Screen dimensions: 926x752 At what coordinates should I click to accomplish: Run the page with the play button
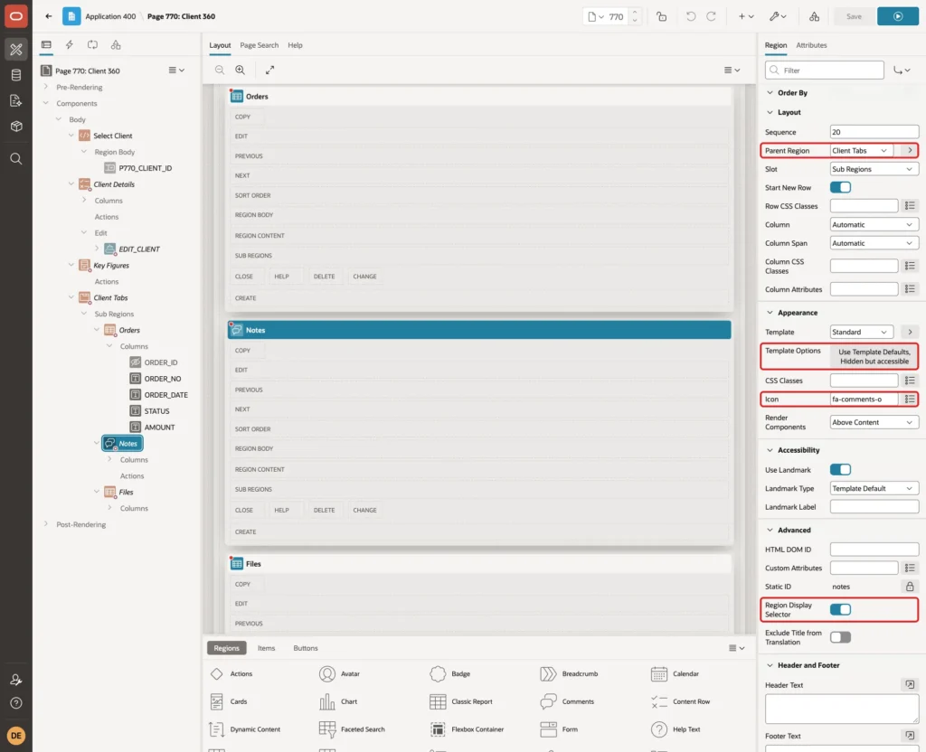point(898,16)
